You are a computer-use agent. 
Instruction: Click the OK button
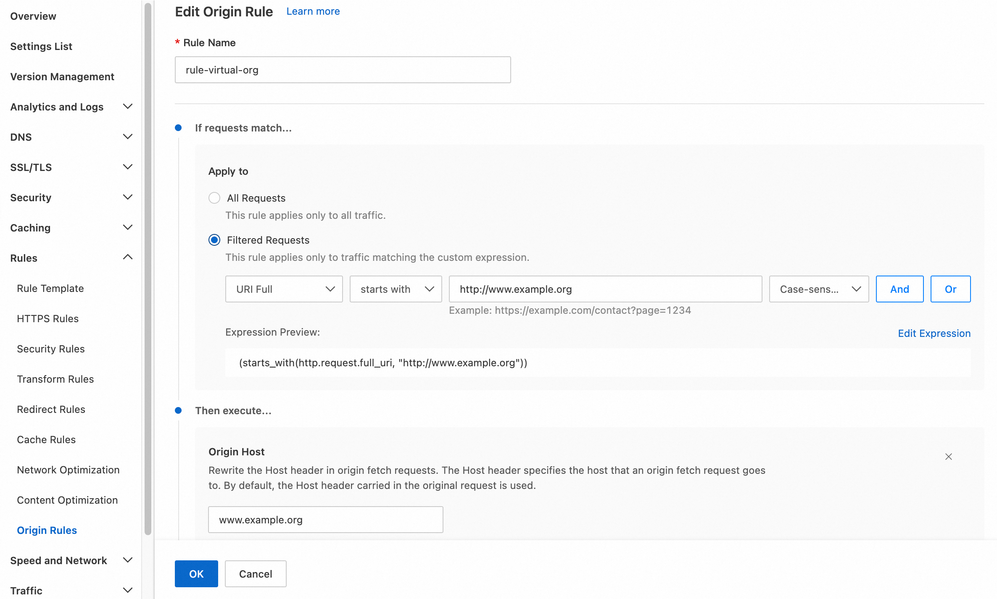click(196, 574)
